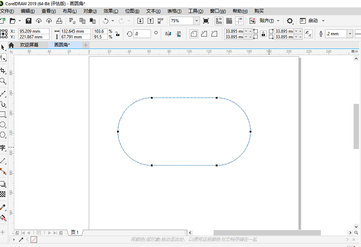Click the no-fill color swatch at bottom
361x247 pixels.
(34, 240)
